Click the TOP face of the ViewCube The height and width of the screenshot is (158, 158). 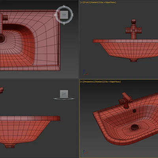point(64,15)
